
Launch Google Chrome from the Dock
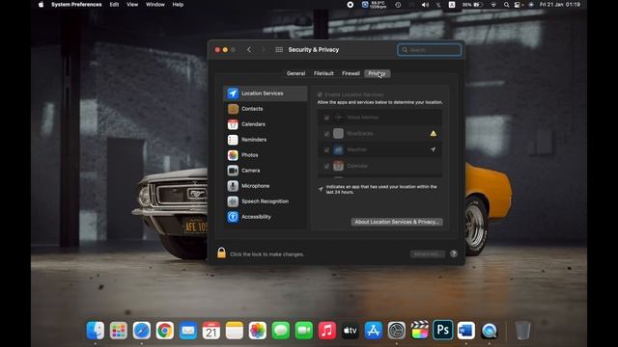point(165,330)
